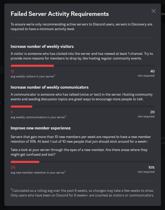Click the Increase number of weekly communicators heading
This screenshot has width=165, height=210.
(50, 87)
